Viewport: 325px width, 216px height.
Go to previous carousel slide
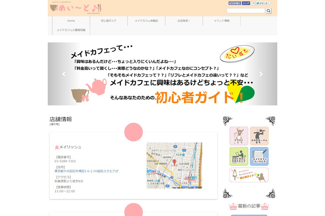pyautogui.click(x=64, y=74)
